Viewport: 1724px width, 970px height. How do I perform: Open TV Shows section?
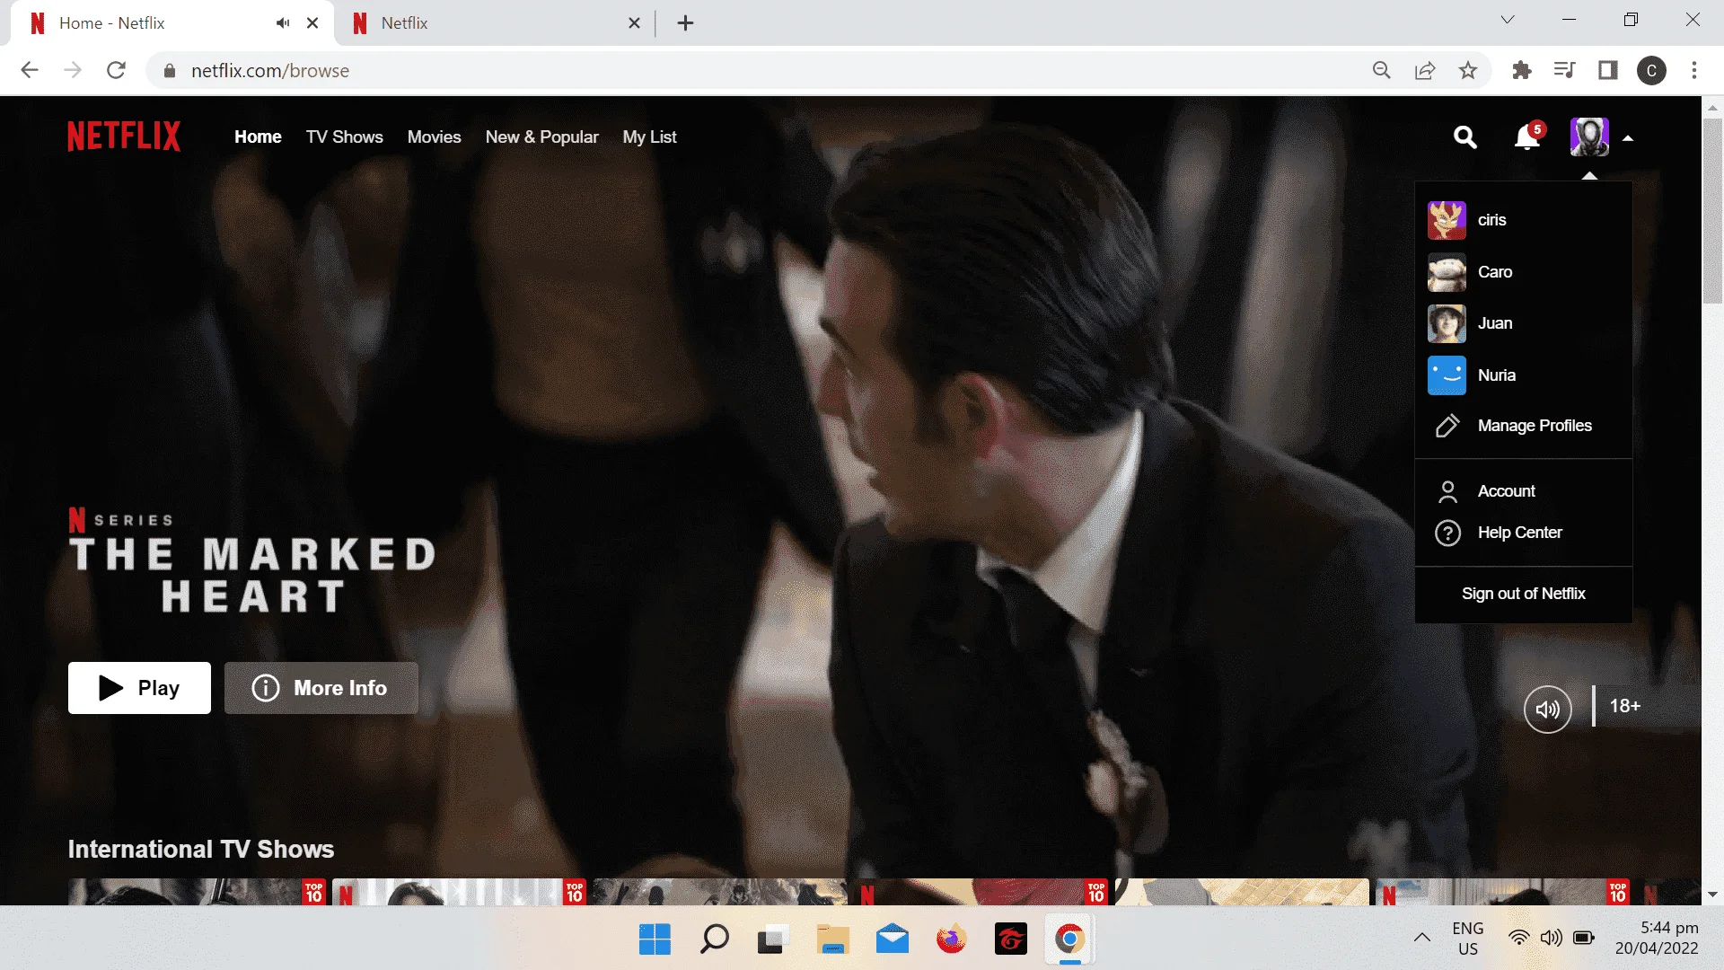344,137
